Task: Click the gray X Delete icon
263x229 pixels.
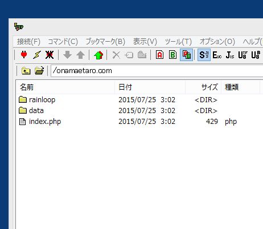Action: pos(116,55)
